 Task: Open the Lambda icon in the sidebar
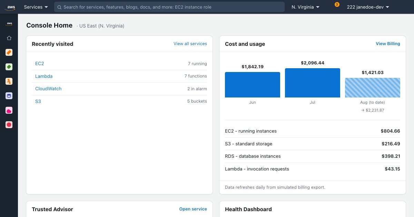tap(9, 81)
